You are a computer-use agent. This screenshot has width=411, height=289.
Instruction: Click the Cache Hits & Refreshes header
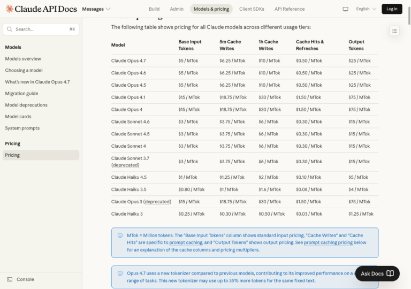pos(310,45)
